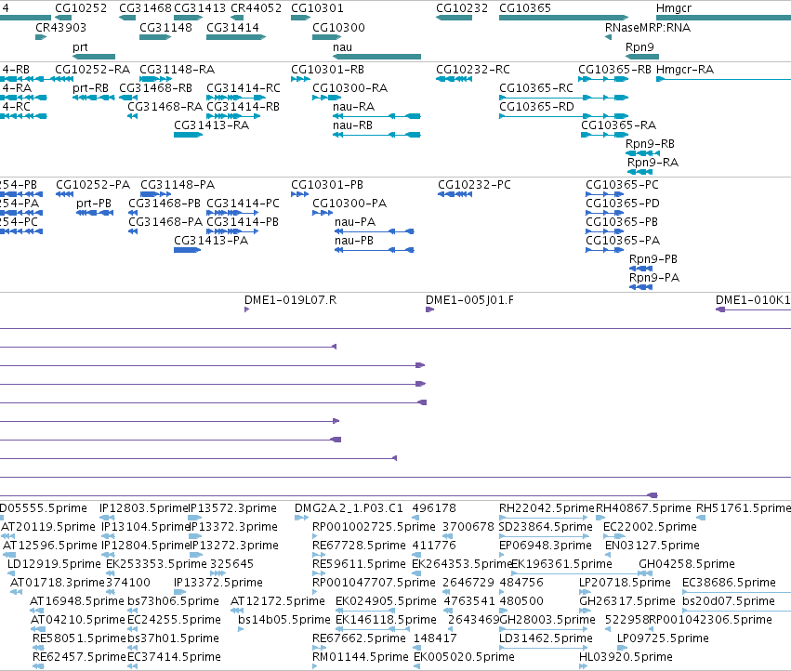Select the RH40867.5prime EST label
The height and width of the screenshot is (671, 791).
coord(643,508)
